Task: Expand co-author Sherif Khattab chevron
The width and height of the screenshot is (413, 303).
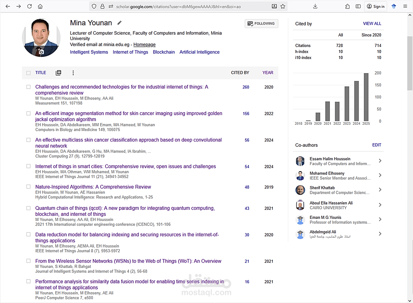Action: [x=380, y=190]
